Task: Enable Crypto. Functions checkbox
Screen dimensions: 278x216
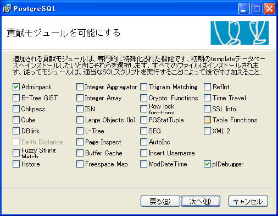Action: click(x=143, y=98)
